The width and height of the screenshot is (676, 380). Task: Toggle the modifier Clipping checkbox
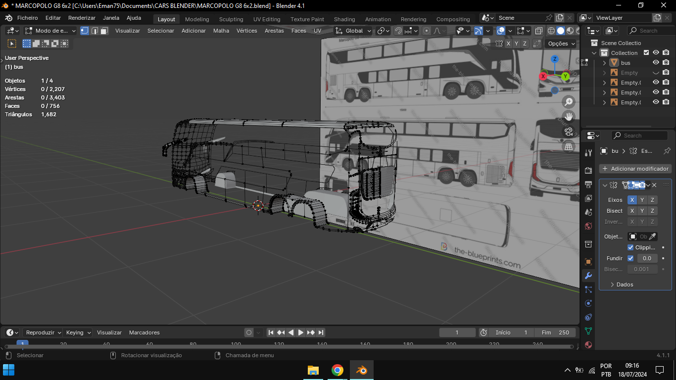pyautogui.click(x=630, y=247)
